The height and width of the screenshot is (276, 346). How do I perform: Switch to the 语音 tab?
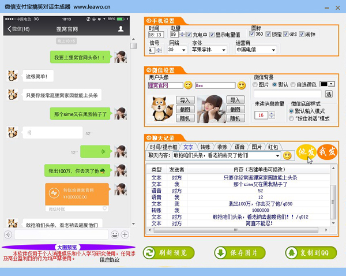(x=239, y=147)
